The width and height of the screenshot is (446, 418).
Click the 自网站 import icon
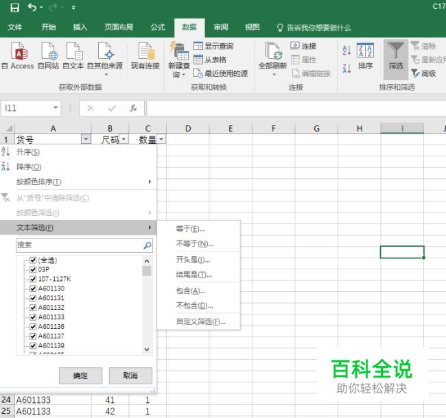(48, 56)
